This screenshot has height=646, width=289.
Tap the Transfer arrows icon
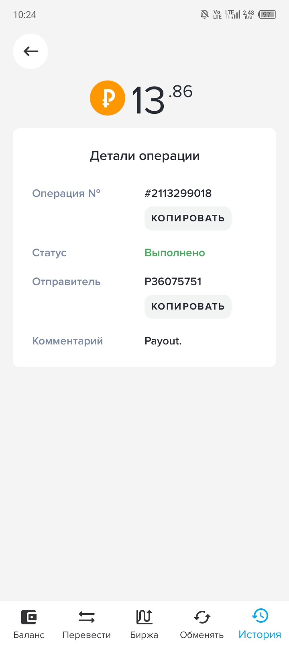coord(86,617)
